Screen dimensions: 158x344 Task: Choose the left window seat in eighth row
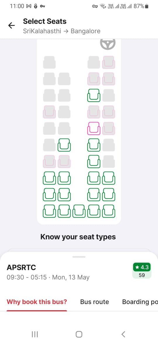click(x=49, y=178)
